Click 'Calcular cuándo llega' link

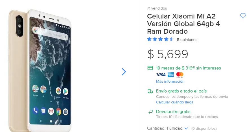tap(175, 102)
